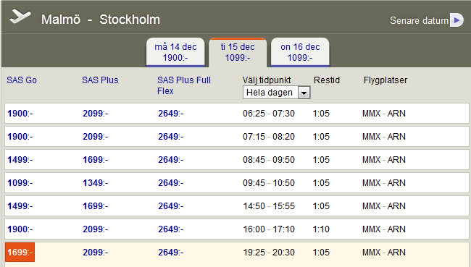
Task: Choose SAS Plus 2099:- for 07:15 flight
Action: pyautogui.click(x=95, y=137)
